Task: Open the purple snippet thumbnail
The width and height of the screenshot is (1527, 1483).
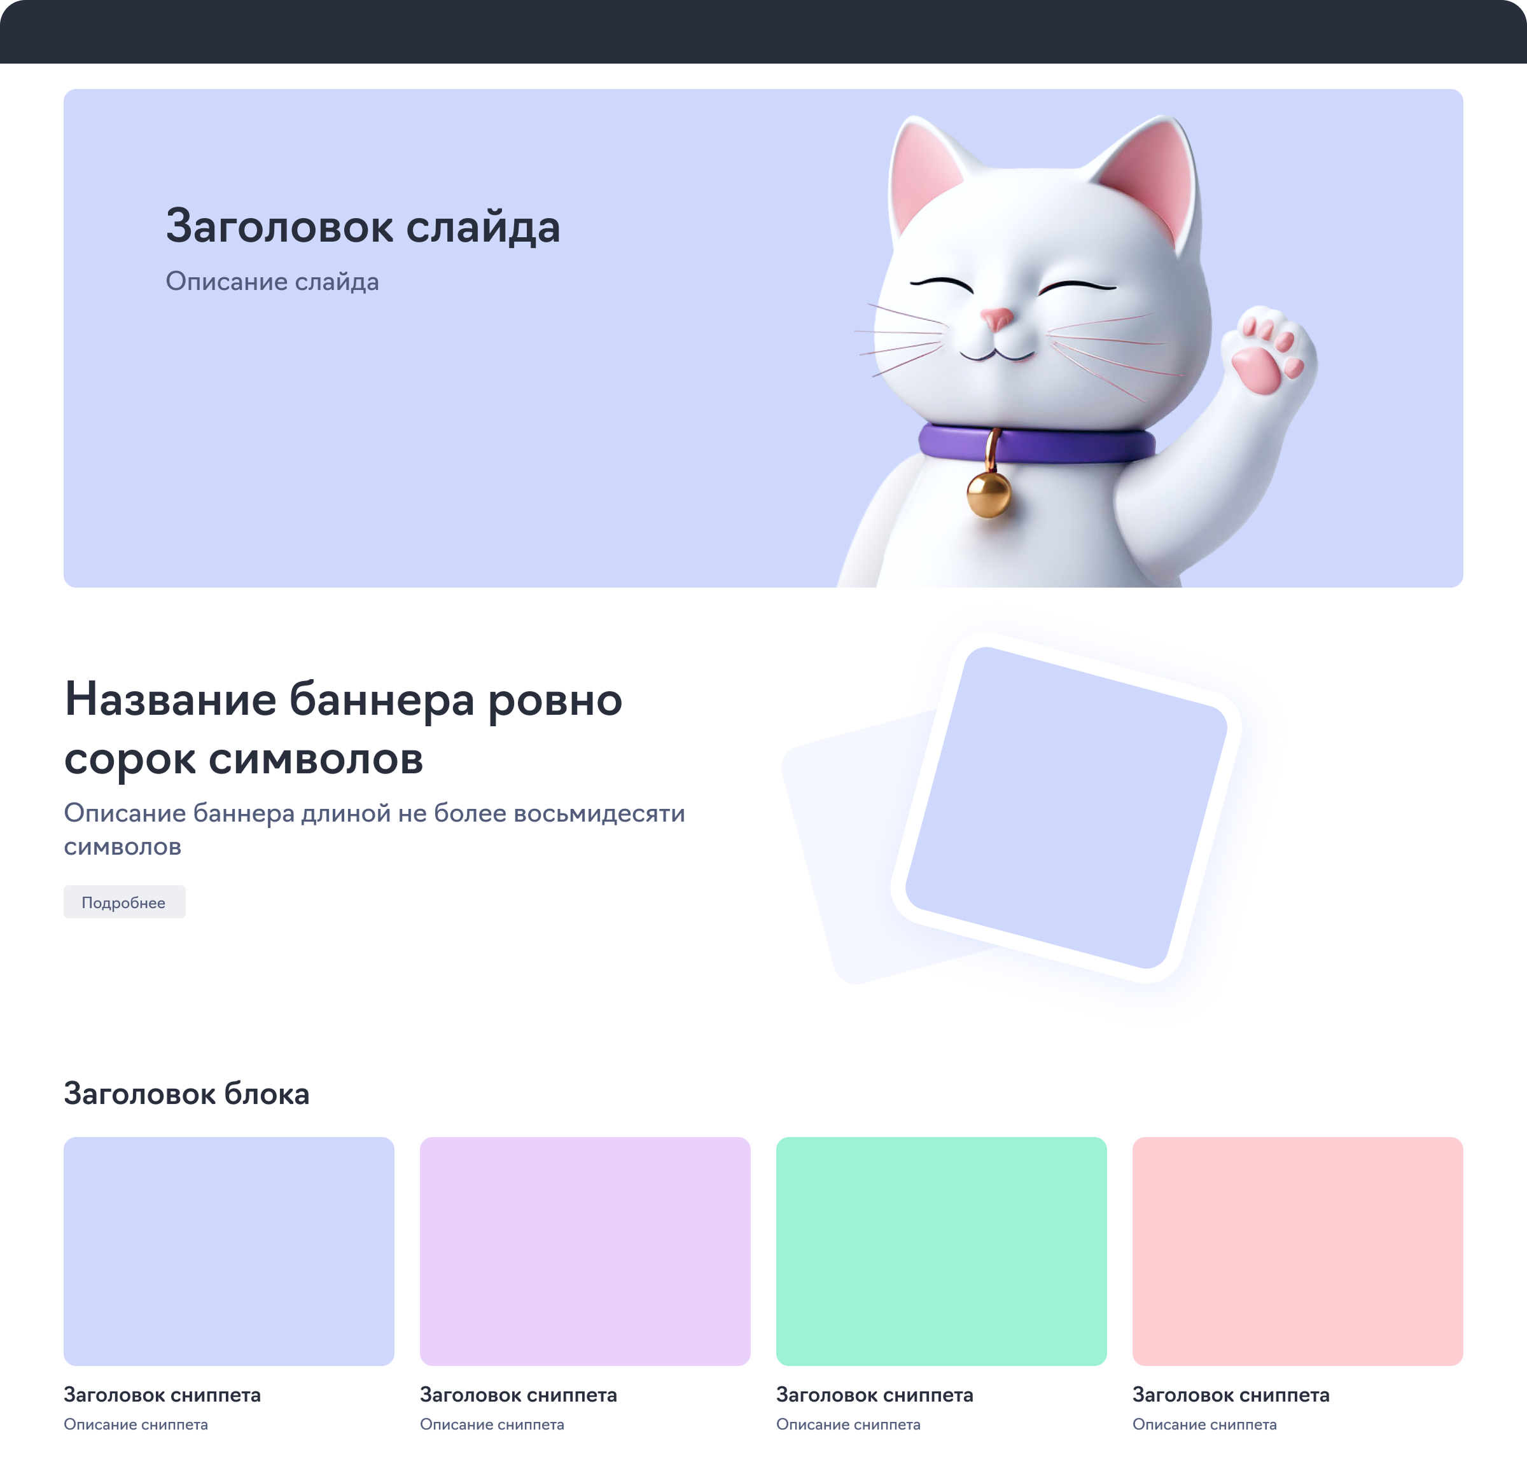Action: (x=585, y=1251)
